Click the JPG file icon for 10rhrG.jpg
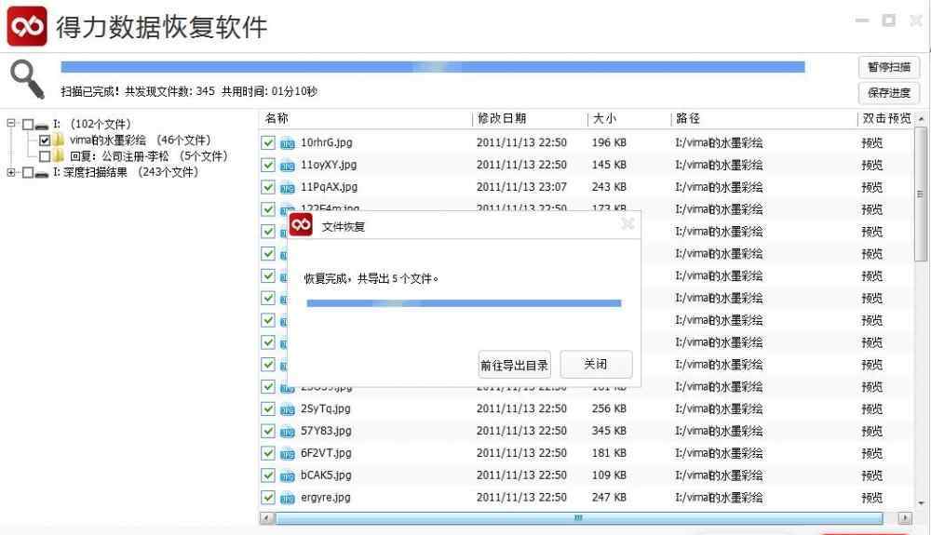 (288, 143)
